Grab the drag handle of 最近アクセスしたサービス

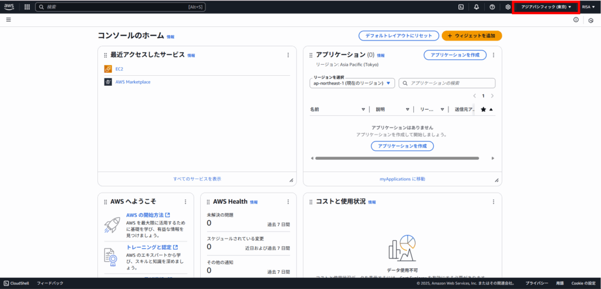point(106,55)
